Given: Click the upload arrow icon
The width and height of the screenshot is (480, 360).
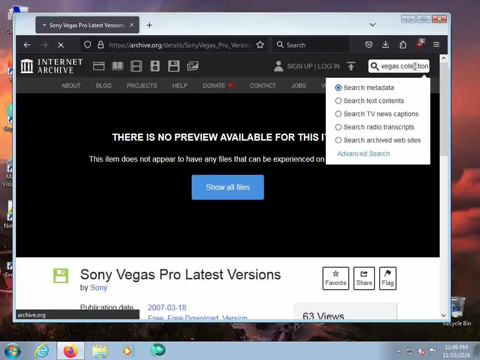Looking at the screenshot, I should (351, 66).
